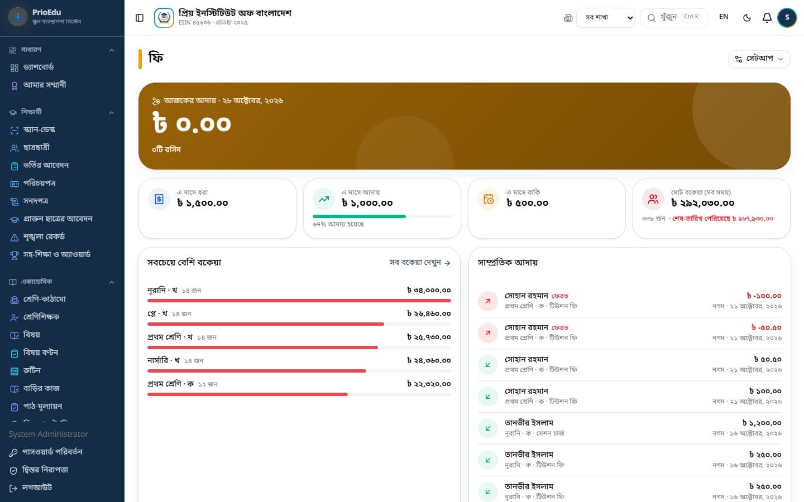Switch to dark mode moon icon
Screen dimensions: 804x502
coord(747,18)
